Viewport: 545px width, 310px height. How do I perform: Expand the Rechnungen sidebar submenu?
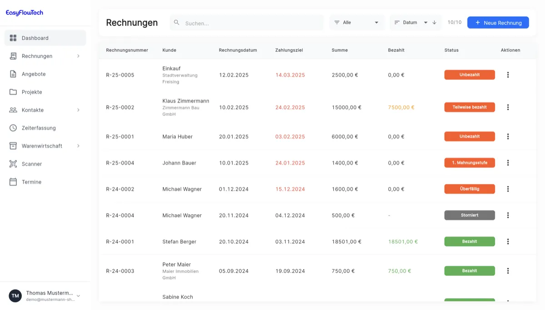(78, 56)
